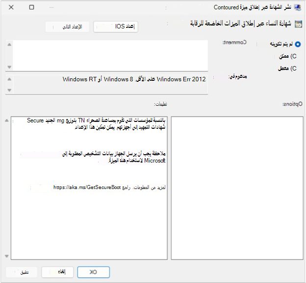Click the help pane scroll up arrow
This screenshot has width=306, height=283.
(x=7, y=120)
